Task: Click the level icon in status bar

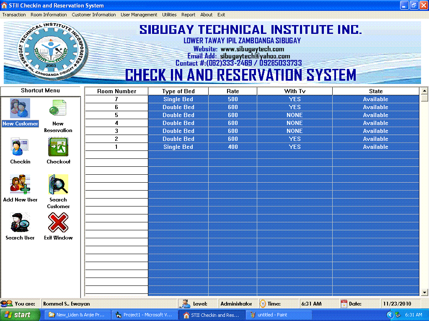Action: pyautogui.click(x=186, y=303)
